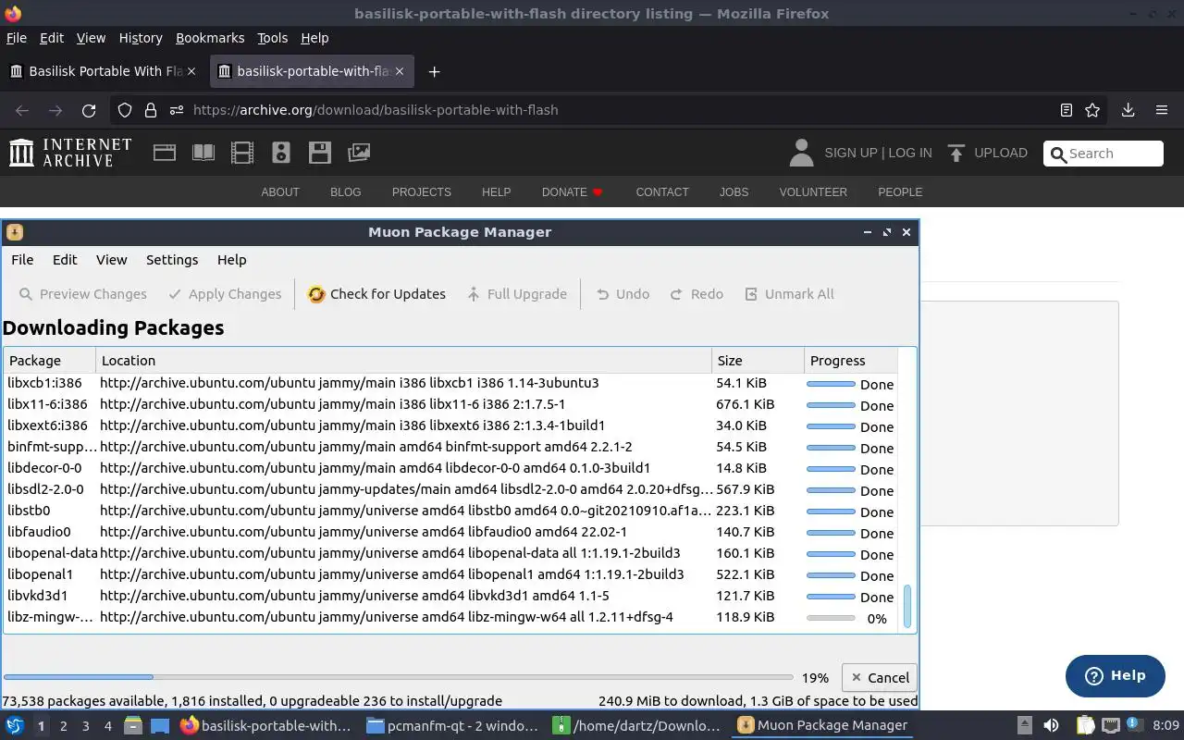Image resolution: width=1184 pixels, height=740 pixels.
Task: Click the Internet Archive logo
Action: click(70, 153)
